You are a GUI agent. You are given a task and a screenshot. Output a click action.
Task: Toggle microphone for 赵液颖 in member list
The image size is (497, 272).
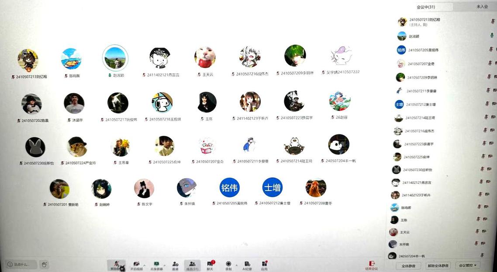(x=492, y=36)
